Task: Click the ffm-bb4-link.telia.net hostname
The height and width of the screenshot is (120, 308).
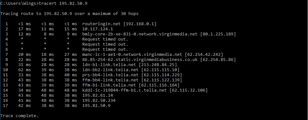Action: [110, 80]
